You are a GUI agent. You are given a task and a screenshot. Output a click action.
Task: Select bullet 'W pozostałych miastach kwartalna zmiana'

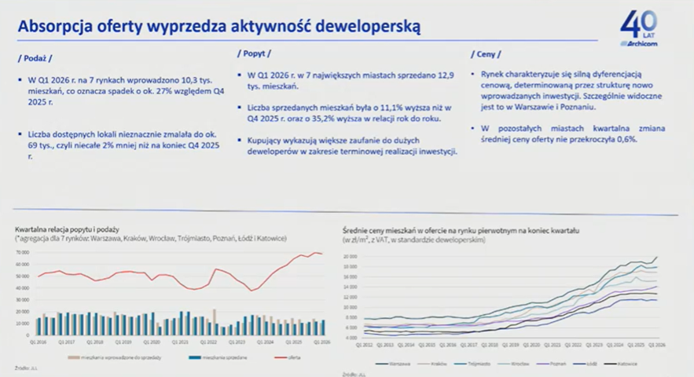[568, 134]
